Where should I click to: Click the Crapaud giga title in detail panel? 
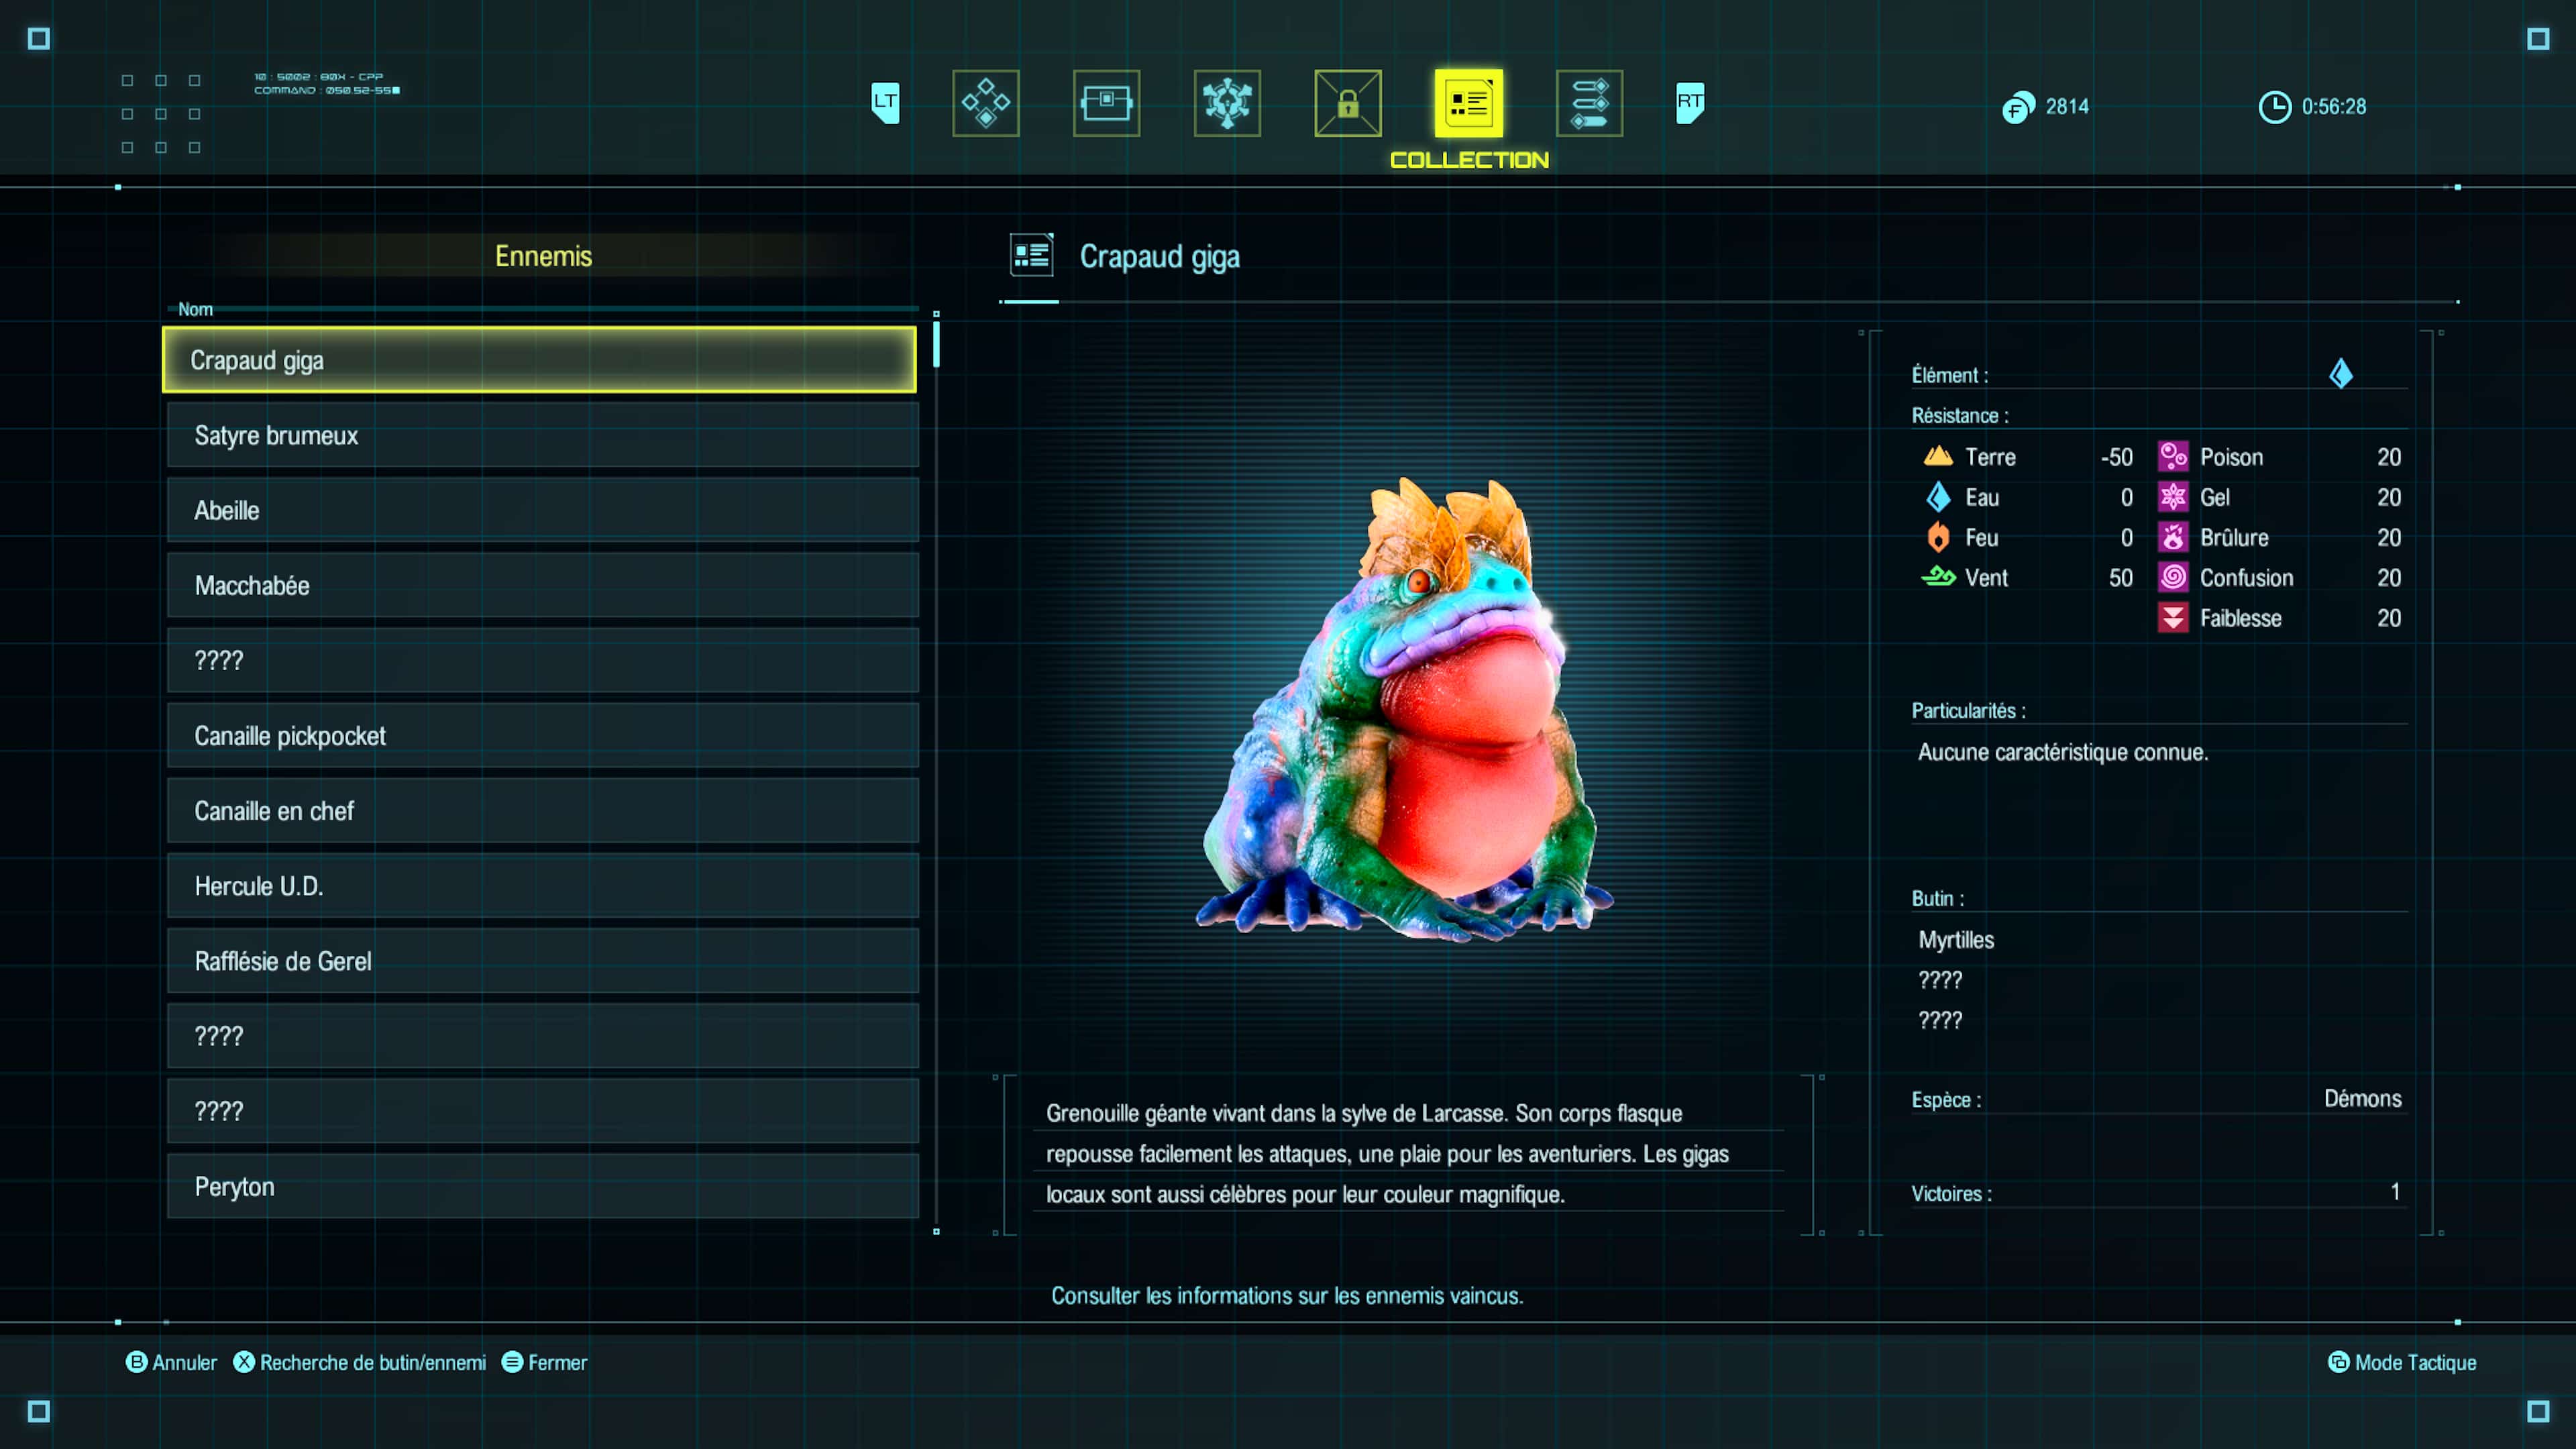[1160, 257]
